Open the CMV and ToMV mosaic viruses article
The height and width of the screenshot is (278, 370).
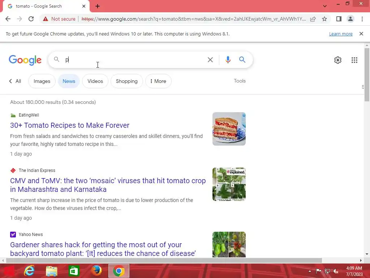point(108,185)
